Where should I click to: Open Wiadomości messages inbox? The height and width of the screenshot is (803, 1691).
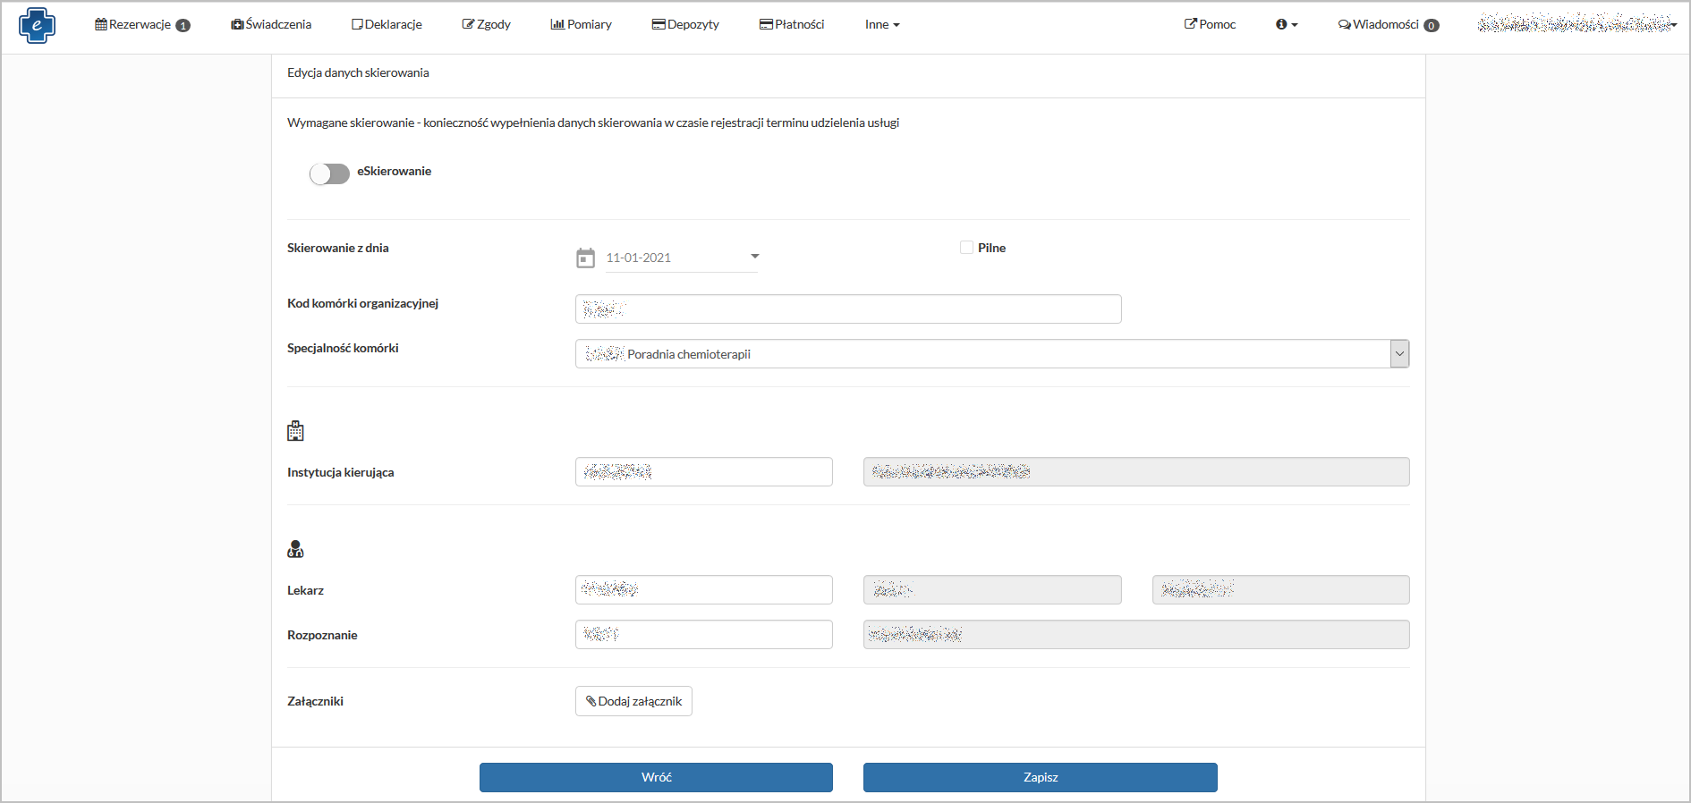[x=1388, y=25]
